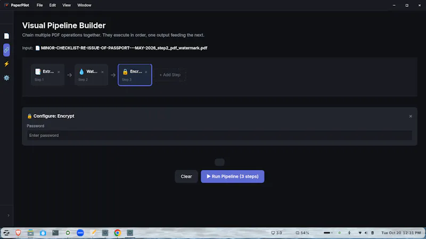Screen dimensions: 426x239
Task: Expand the sidebar with the chevron arrow
Action: pyautogui.click(x=9, y=216)
